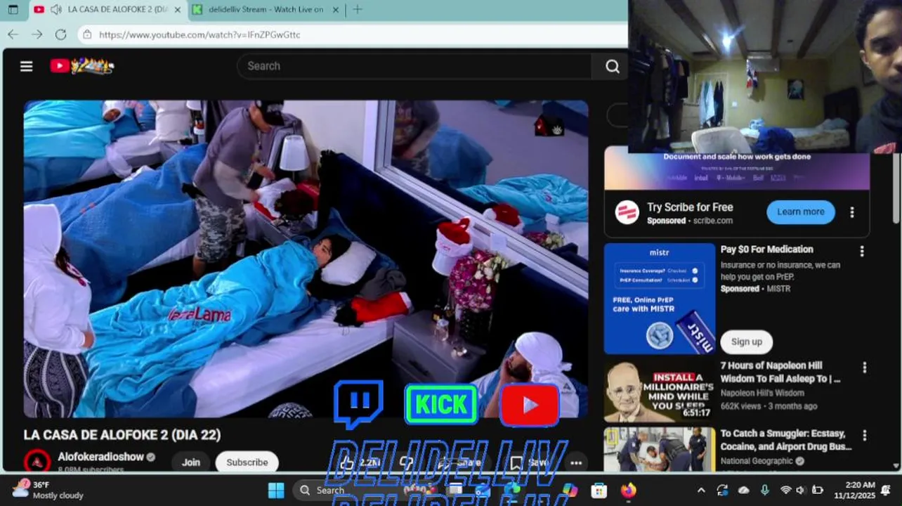
Task: View site information lock icon
Action: 86,34
